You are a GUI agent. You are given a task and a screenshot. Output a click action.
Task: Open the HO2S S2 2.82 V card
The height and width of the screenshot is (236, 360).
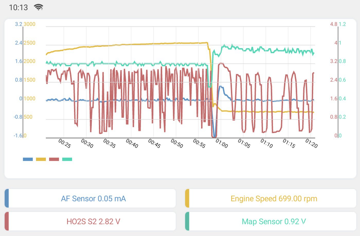tap(90, 221)
